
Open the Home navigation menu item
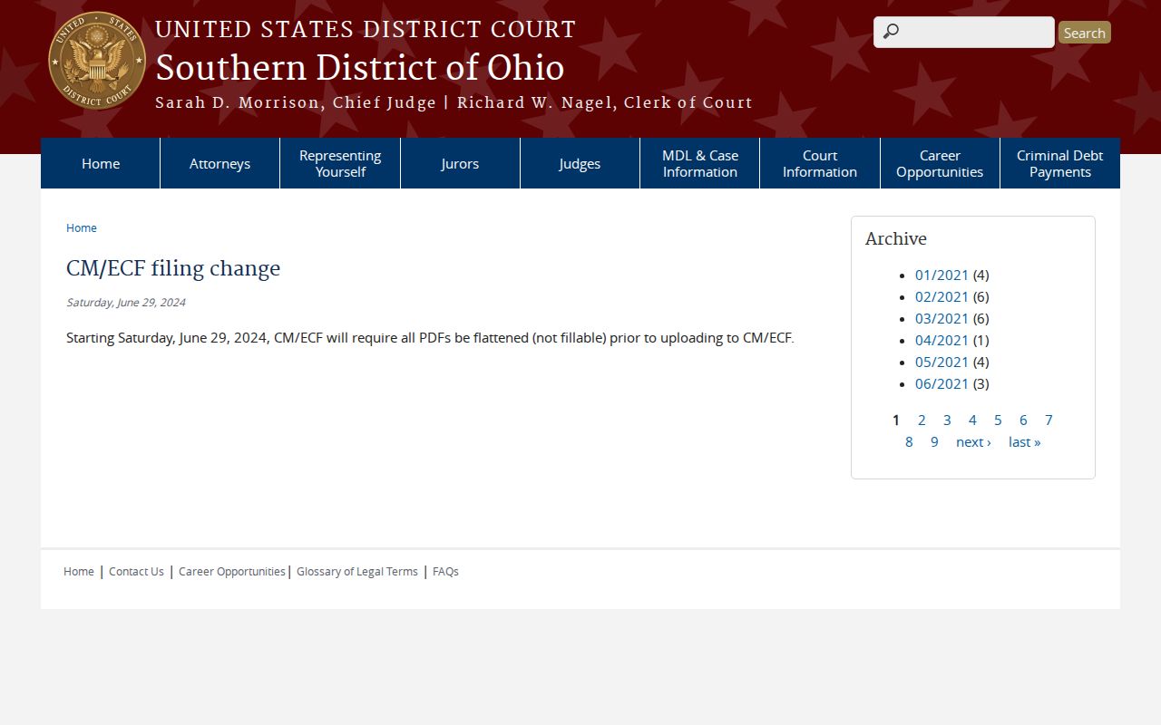click(x=101, y=163)
